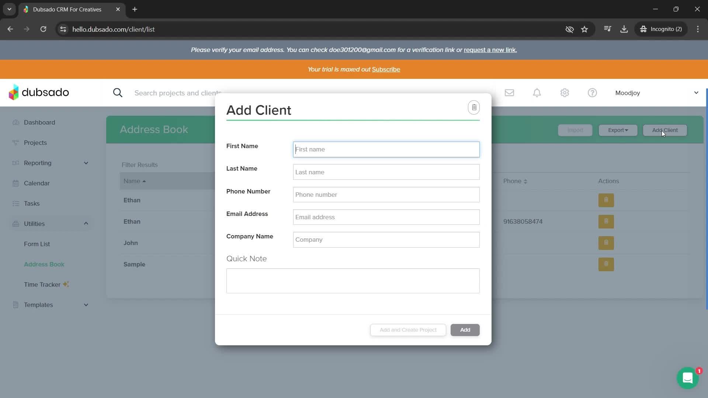
Task: Go to Dashboard
Action: click(x=39, y=122)
